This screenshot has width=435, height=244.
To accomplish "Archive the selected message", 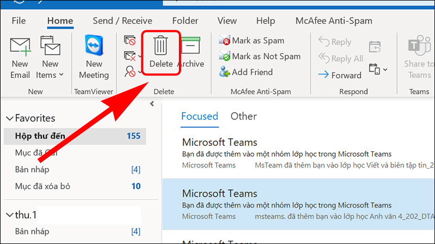I will [x=191, y=52].
